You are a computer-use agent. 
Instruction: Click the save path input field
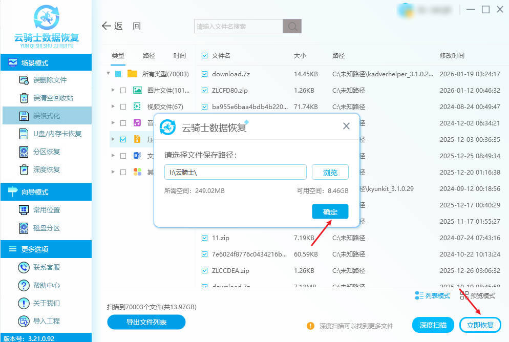pyautogui.click(x=236, y=173)
